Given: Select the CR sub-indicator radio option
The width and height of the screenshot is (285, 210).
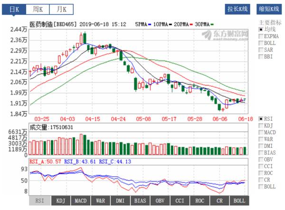Looking at the screenshot, I should [x=261, y=180].
